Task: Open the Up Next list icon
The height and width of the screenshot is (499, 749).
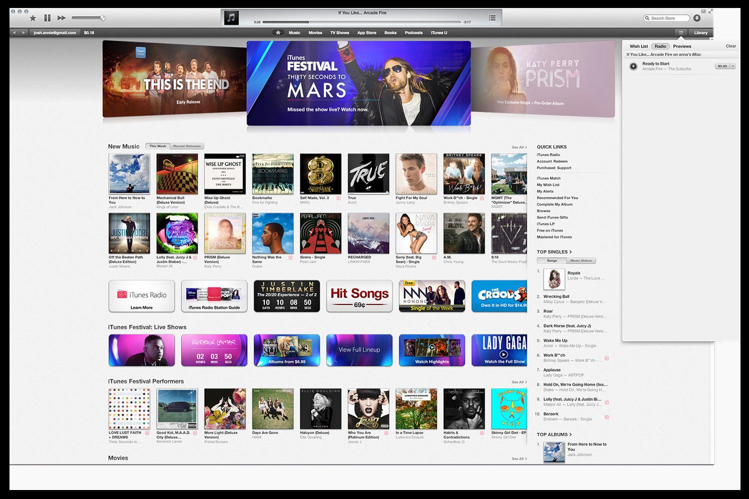Action: [x=492, y=18]
